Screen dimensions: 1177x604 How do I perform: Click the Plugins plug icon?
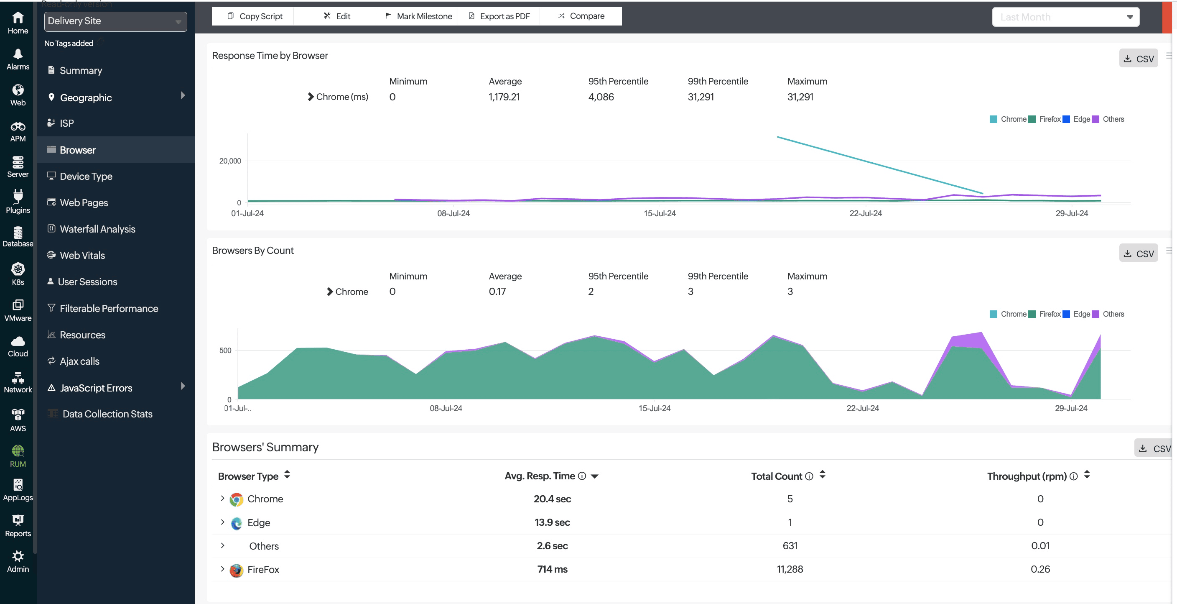point(18,196)
